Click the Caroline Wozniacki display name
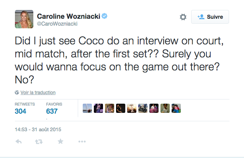The height and width of the screenshot is (158, 244). [x=69, y=16]
